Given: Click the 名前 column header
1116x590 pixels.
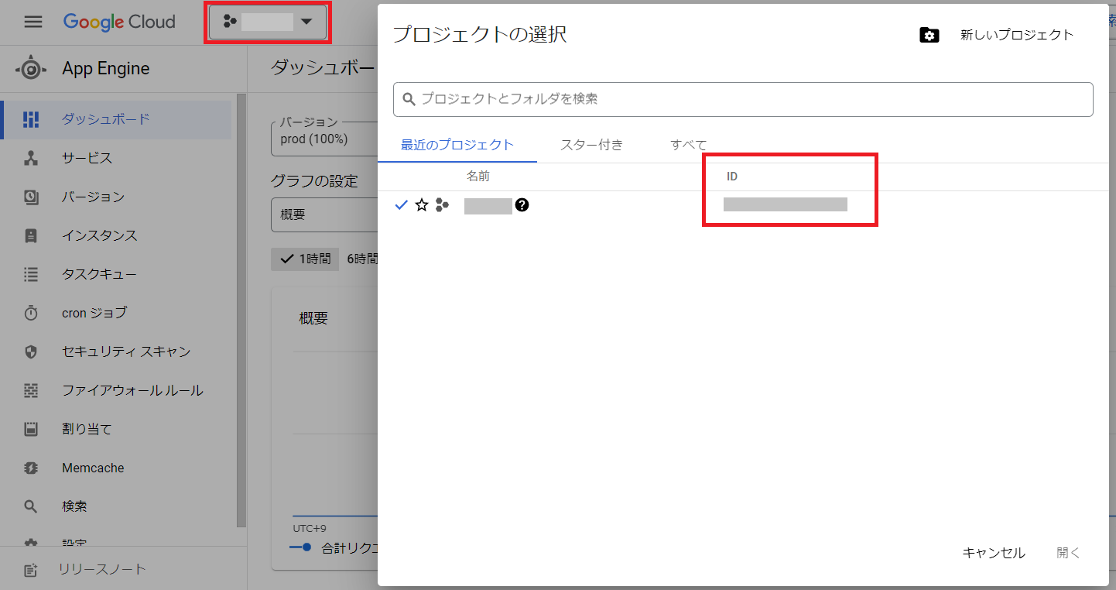Looking at the screenshot, I should tap(478, 177).
